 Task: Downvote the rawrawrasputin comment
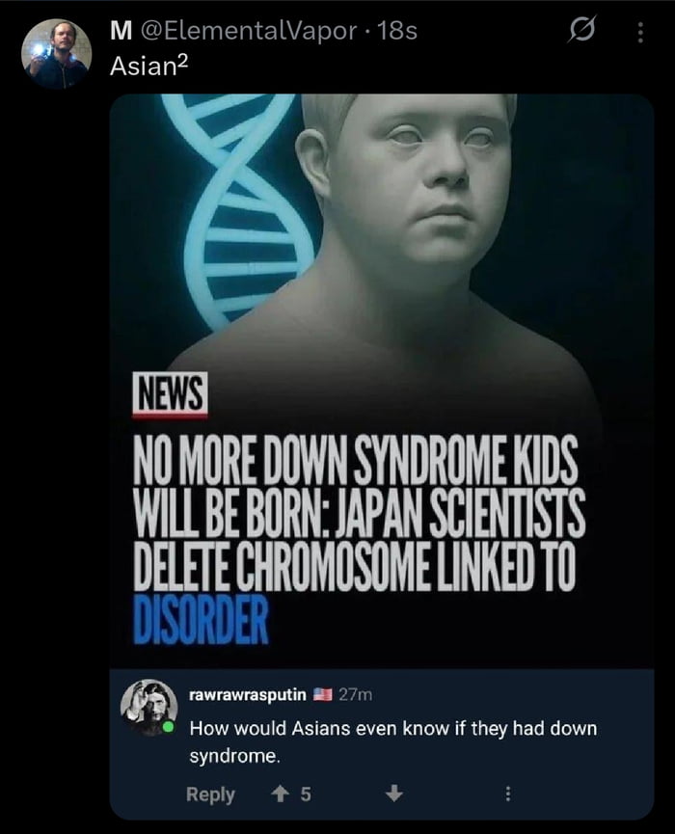point(393,794)
